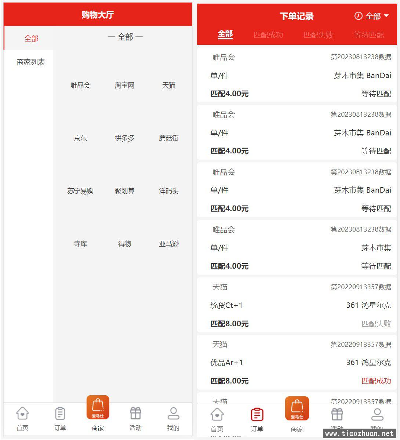Tap the orange 商家 bag icon in left screen
400x440 pixels.
point(98,407)
